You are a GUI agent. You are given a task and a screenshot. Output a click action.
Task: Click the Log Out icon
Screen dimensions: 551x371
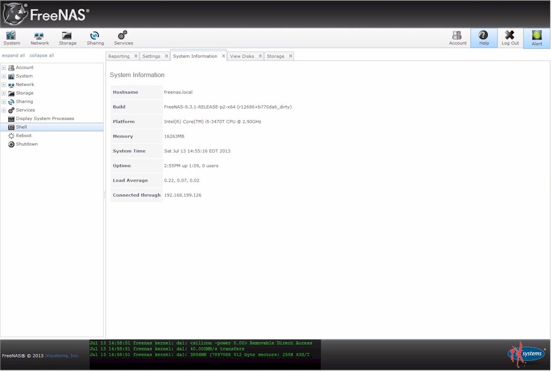pyautogui.click(x=510, y=38)
